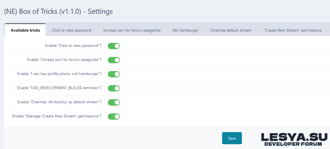Click the LESYA.SU Developer Forum logo
330x149 pixels.
(294, 139)
